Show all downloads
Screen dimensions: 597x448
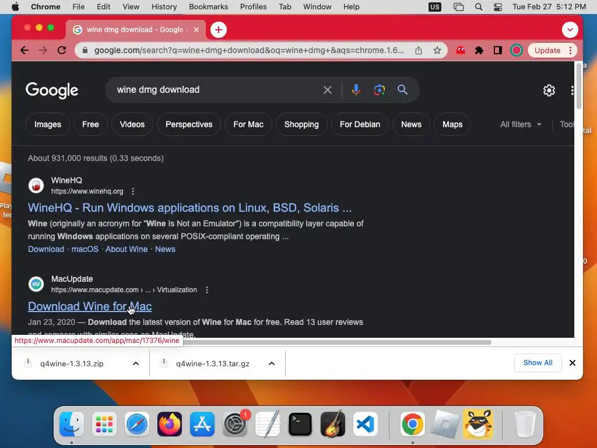pos(538,363)
